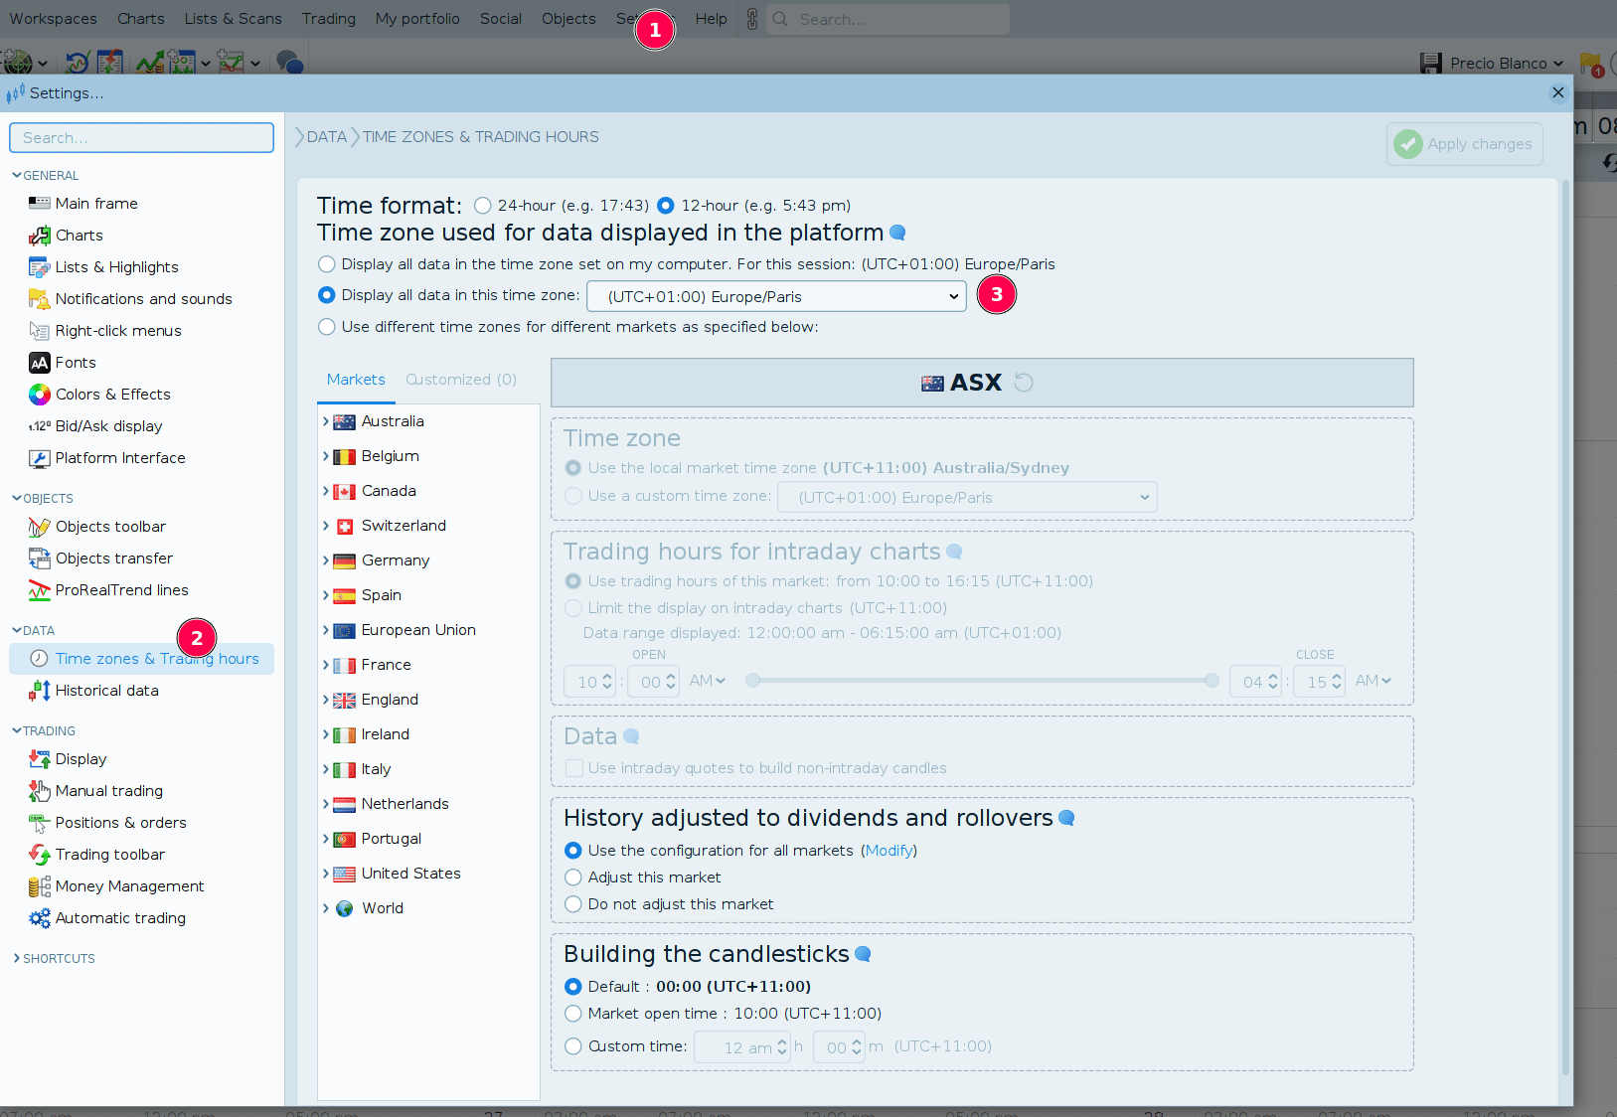Click the Automatic trading gears icon
The image size is (1617, 1117).
tap(40, 918)
